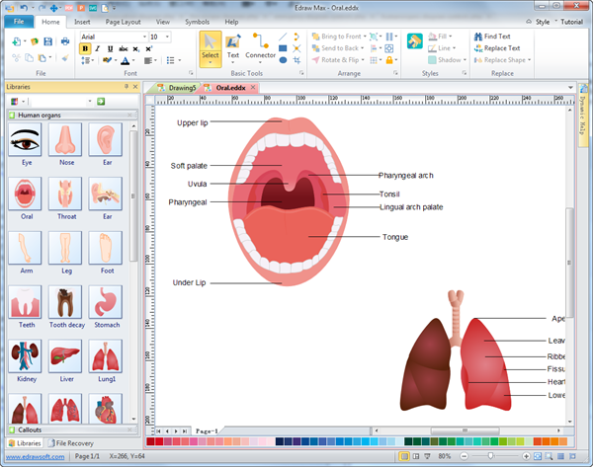The image size is (593, 467).
Task: Open the www.edrawsoft.com link
Action: (x=33, y=457)
